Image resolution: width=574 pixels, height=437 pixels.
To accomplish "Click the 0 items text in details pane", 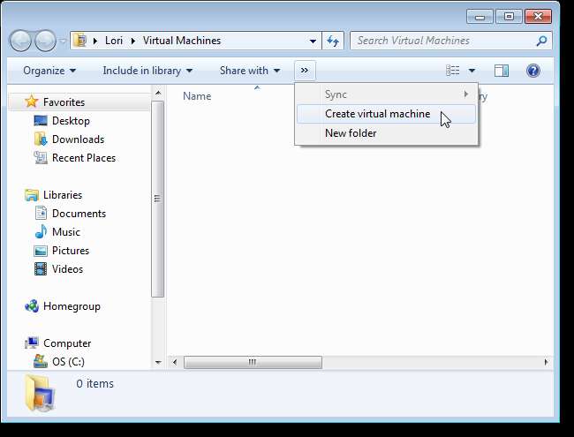I will click(94, 383).
